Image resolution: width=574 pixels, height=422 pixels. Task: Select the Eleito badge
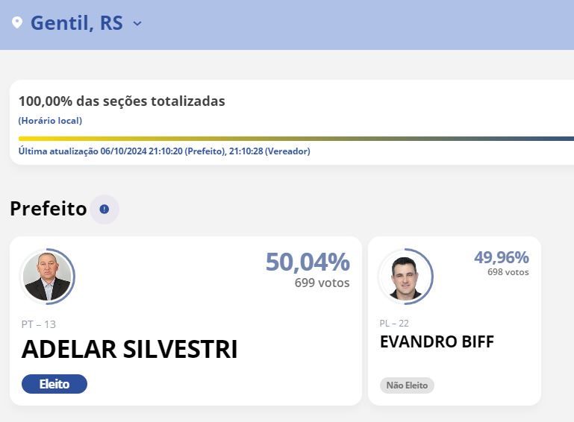click(54, 384)
